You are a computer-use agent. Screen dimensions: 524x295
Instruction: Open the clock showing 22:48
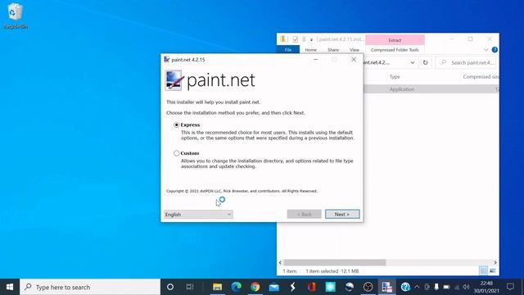(x=486, y=287)
